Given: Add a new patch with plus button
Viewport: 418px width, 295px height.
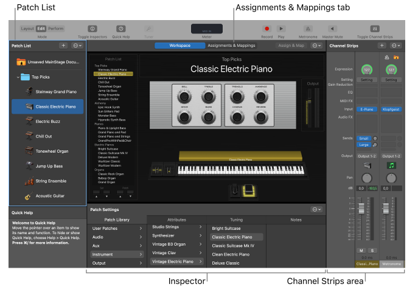Looking at the screenshot, I should pyautogui.click(x=63, y=46).
